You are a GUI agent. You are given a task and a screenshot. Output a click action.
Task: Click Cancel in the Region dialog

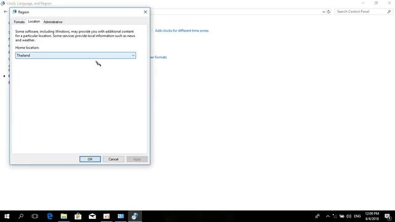click(114, 159)
